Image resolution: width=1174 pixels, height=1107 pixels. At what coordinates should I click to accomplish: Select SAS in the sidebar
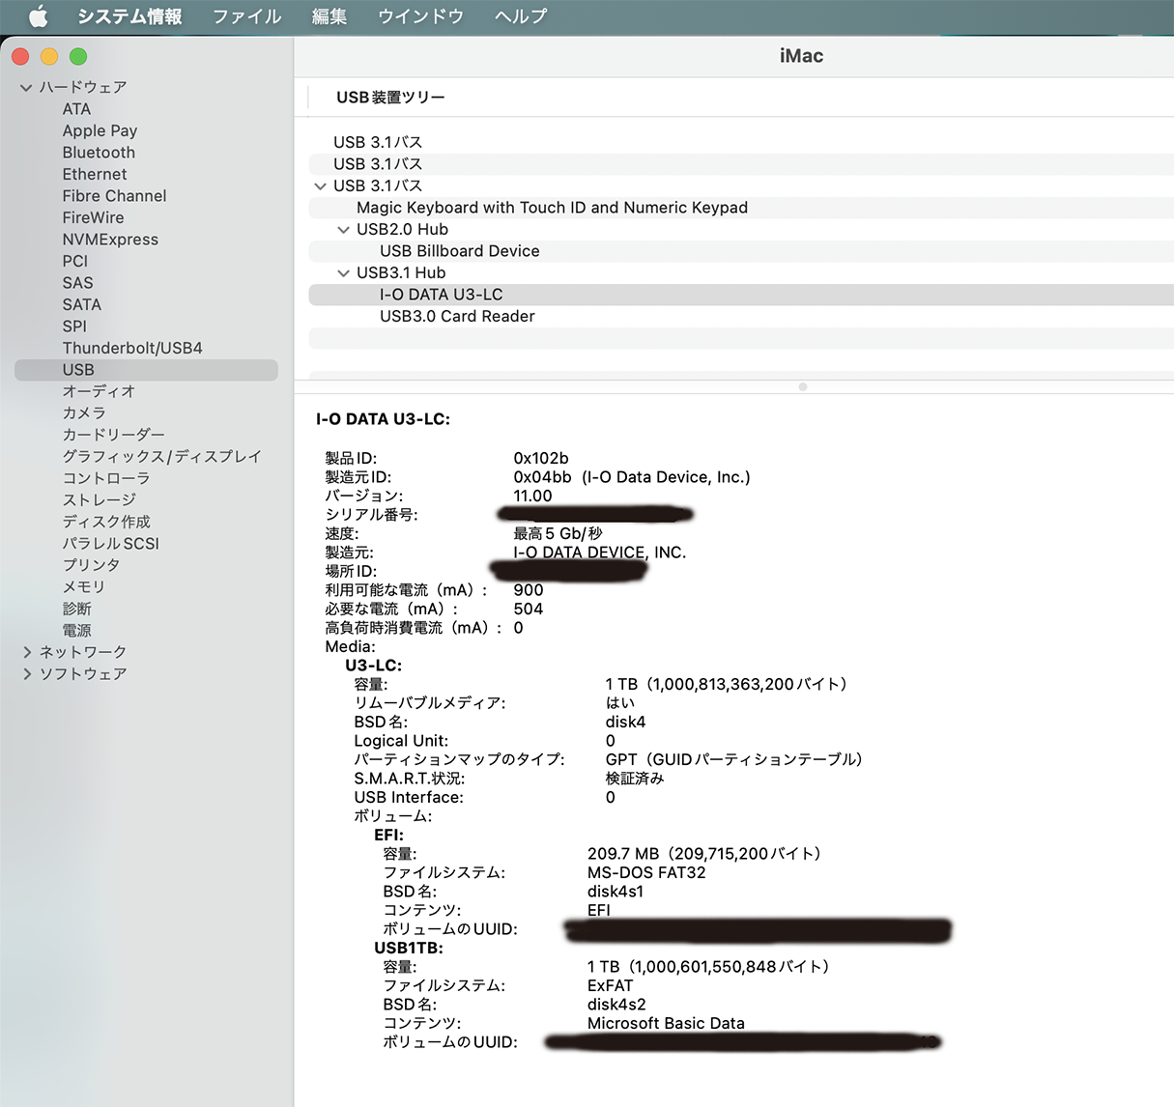click(77, 283)
